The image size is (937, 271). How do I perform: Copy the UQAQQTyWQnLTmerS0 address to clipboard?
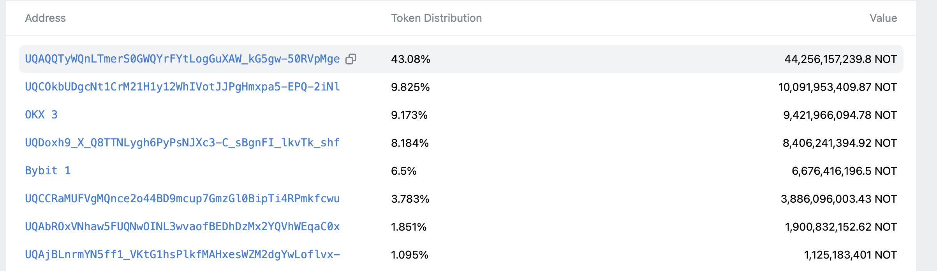pyautogui.click(x=351, y=59)
